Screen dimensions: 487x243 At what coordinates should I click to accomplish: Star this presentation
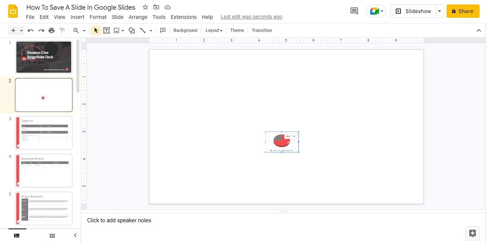[145, 7]
